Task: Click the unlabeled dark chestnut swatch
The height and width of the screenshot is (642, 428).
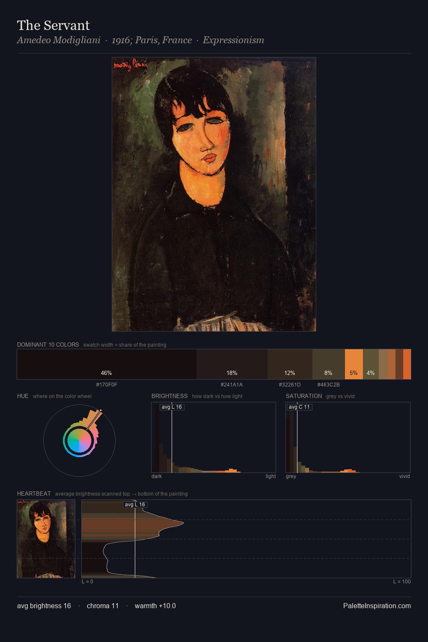Action: point(399,364)
